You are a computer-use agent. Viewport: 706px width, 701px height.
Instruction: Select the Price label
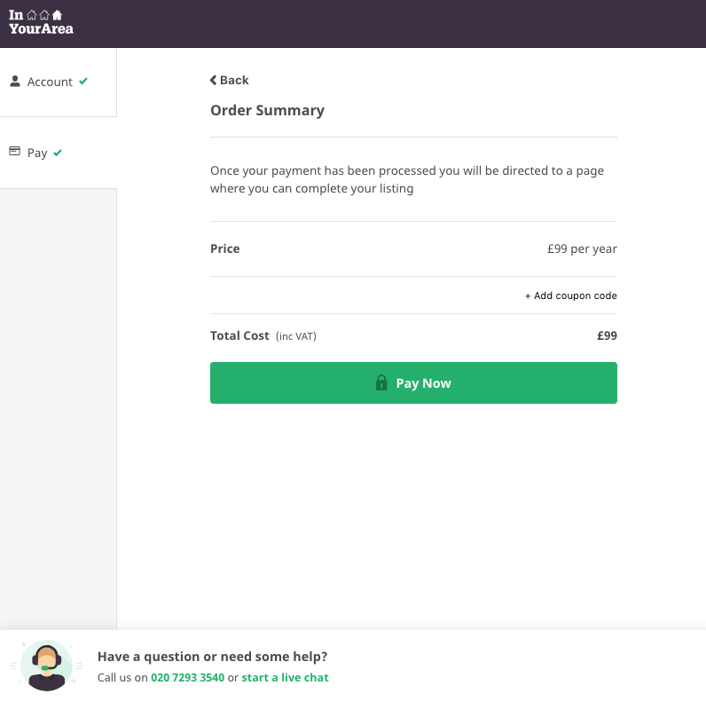click(x=224, y=248)
